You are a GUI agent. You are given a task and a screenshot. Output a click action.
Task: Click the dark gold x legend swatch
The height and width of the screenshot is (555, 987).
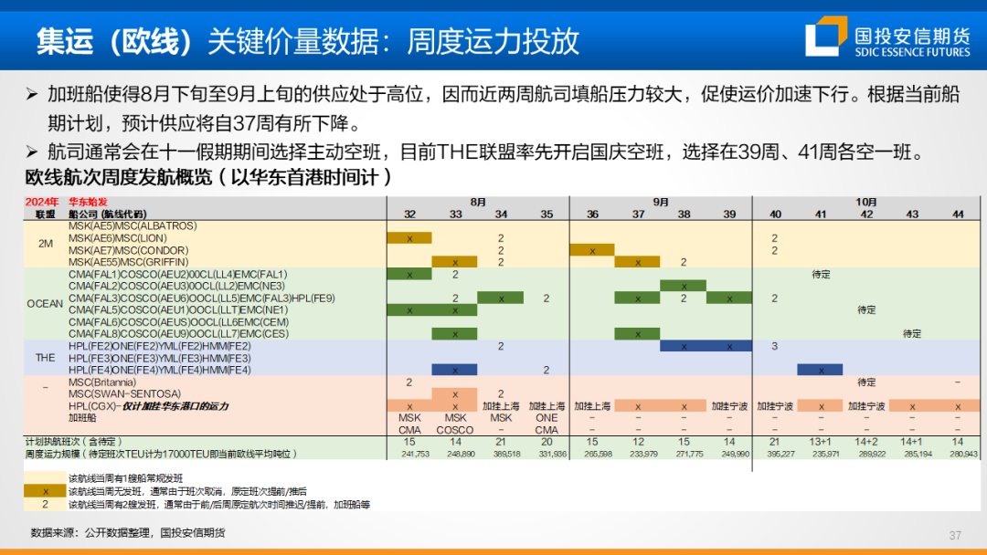[45, 491]
